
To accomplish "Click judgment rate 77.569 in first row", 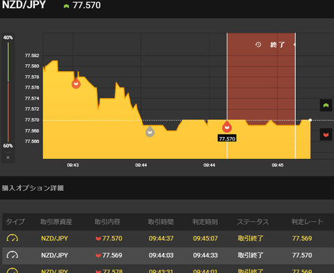I will 302,238.
